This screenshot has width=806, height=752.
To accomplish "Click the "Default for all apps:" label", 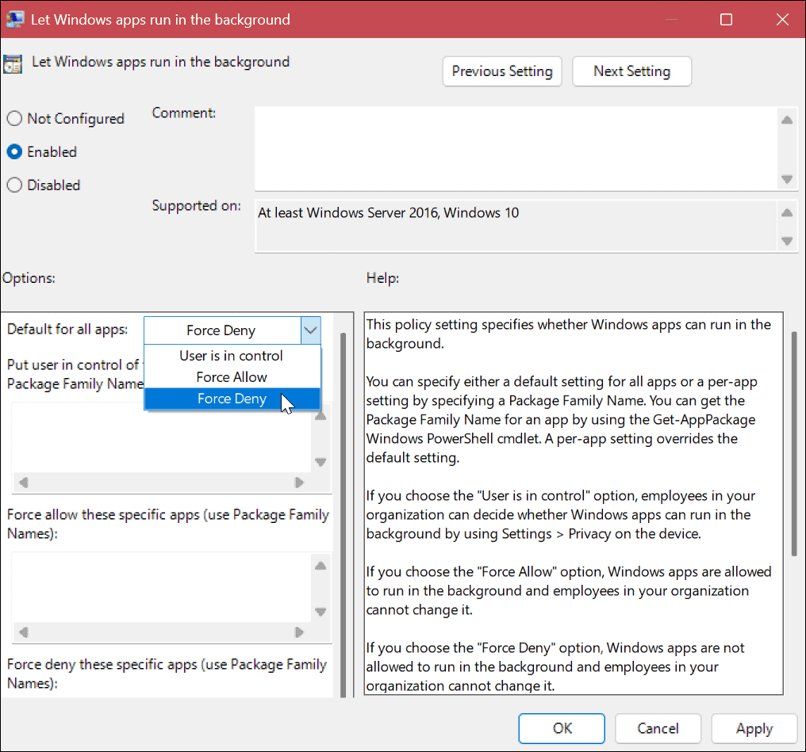I will (67, 329).
